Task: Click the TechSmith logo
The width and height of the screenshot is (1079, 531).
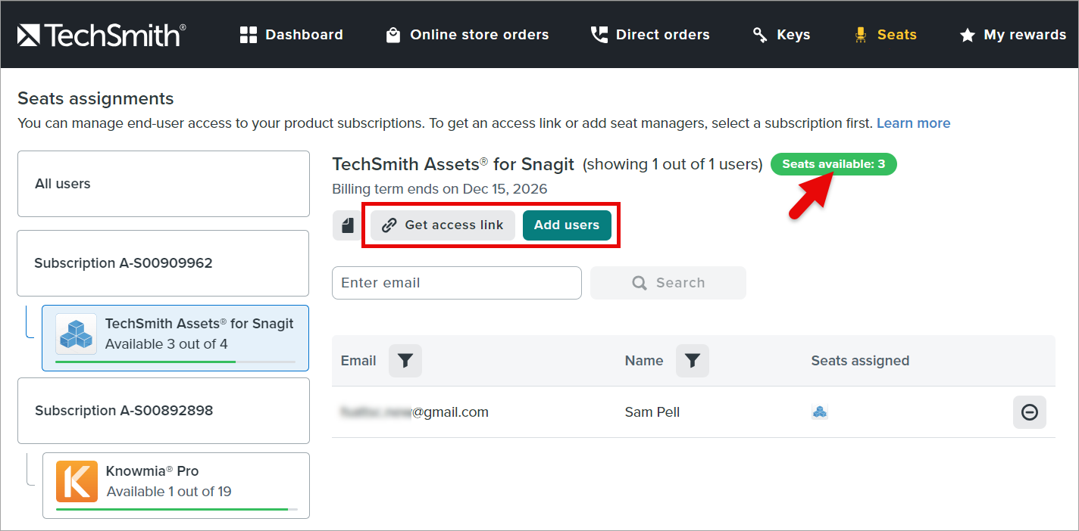Action: (x=102, y=35)
